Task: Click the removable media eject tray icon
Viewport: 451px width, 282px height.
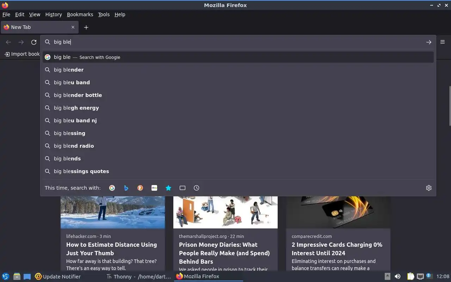Action: click(387, 276)
